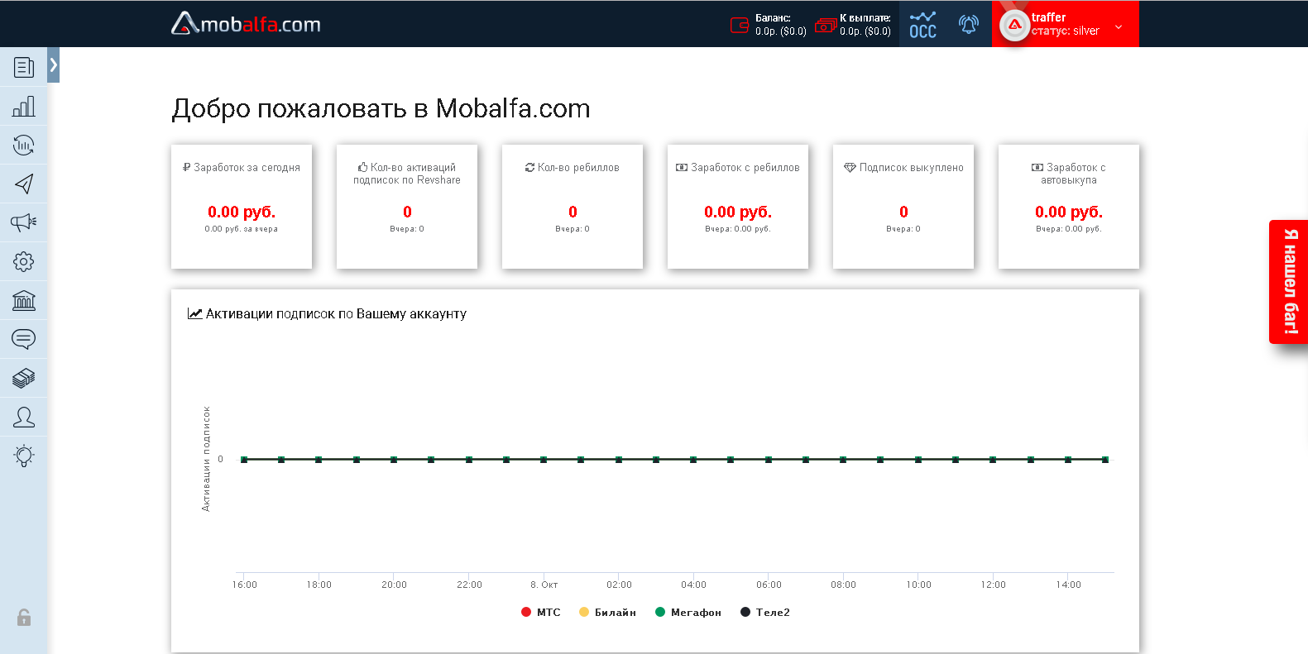Open the OCC menu in header
Image resolution: width=1308 pixels, height=654 pixels.
(x=922, y=25)
